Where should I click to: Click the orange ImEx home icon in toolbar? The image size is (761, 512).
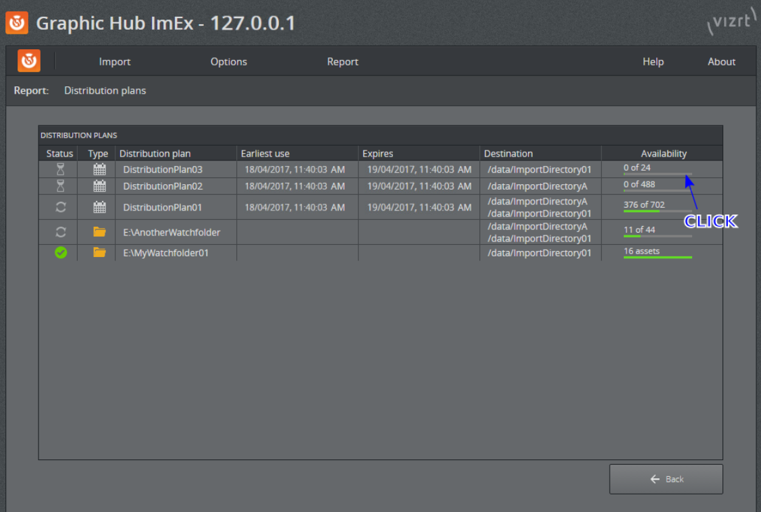click(x=28, y=61)
